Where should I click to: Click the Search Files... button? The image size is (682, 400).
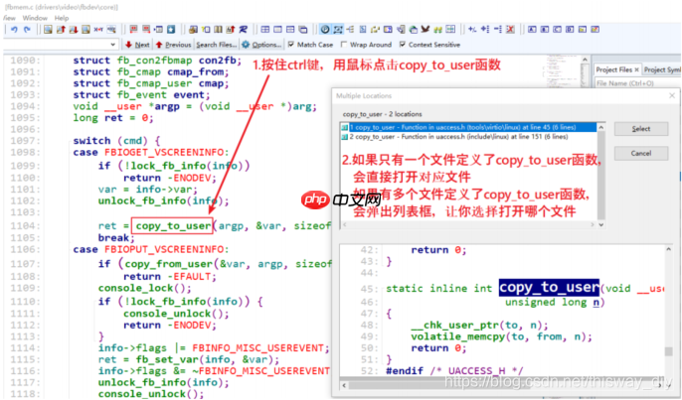pyautogui.click(x=216, y=45)
